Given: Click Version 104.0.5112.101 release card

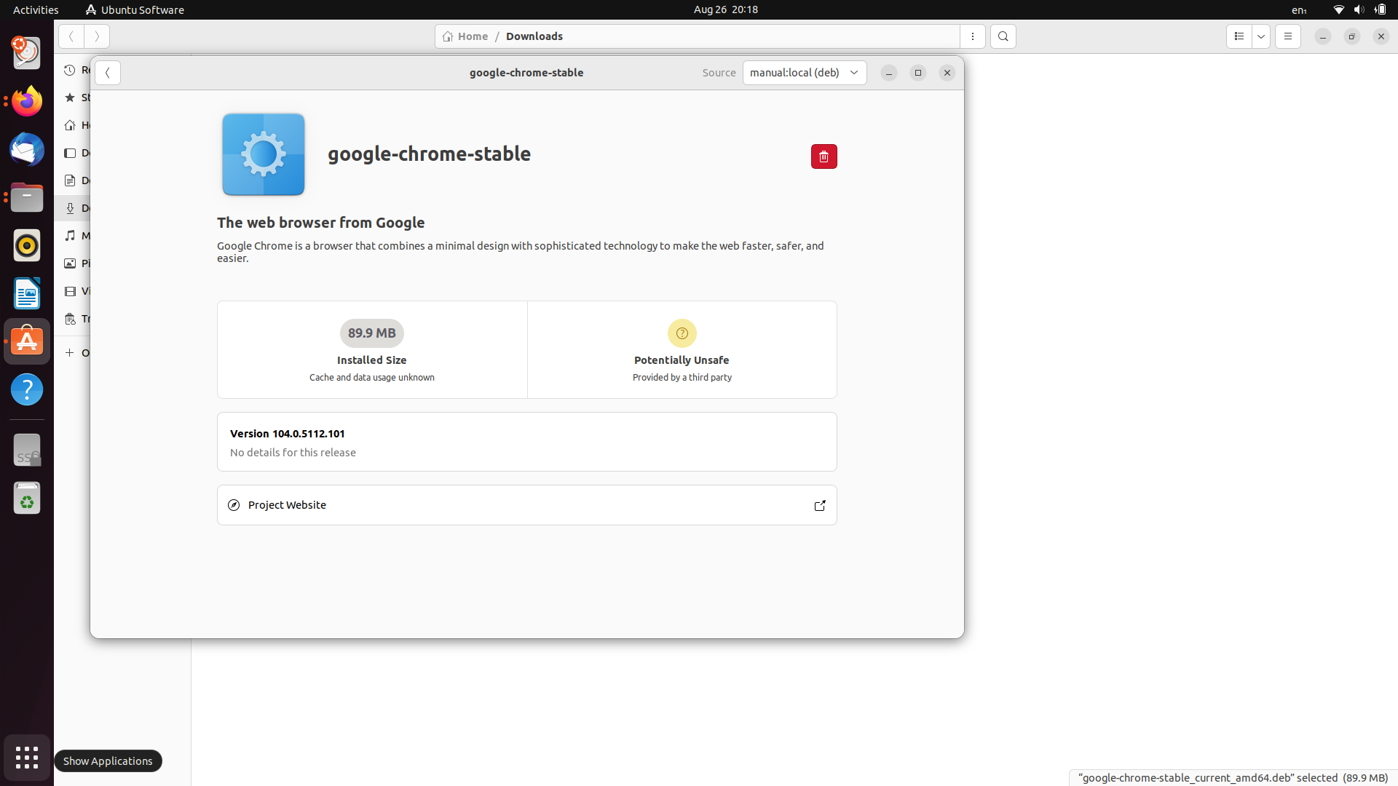Looking at the screenshot, I should (x=526, y=442).
